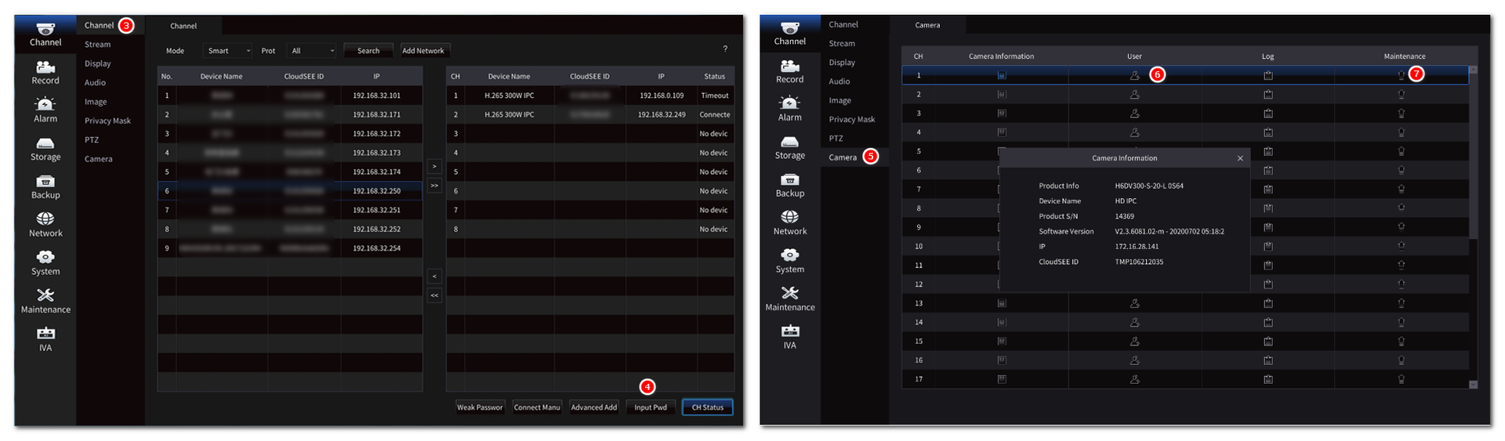This screenshot has height=441, width=1505.
Task: Click the scroll down arrow of camera list
Action: pos(1473,385)
